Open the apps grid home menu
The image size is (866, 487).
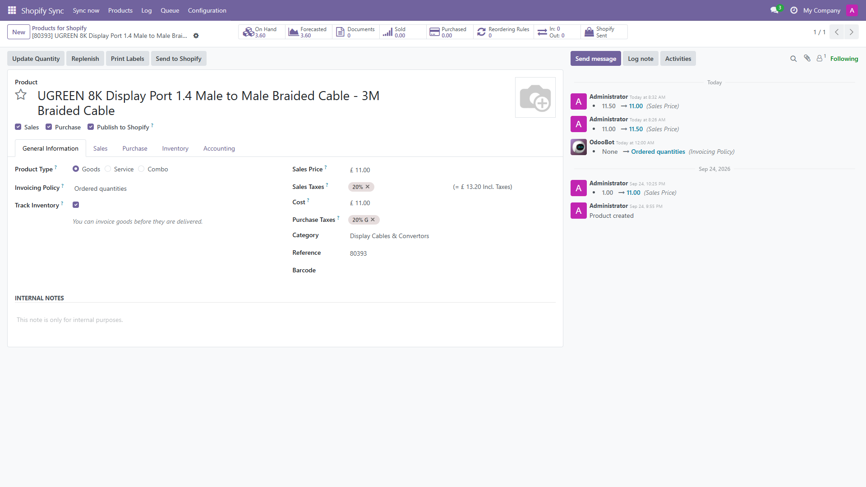pos(12,10)
